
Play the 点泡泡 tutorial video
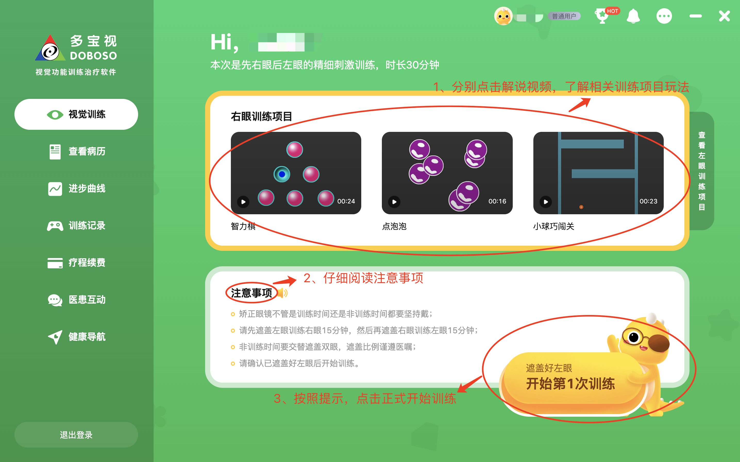(x=394, y=202)
